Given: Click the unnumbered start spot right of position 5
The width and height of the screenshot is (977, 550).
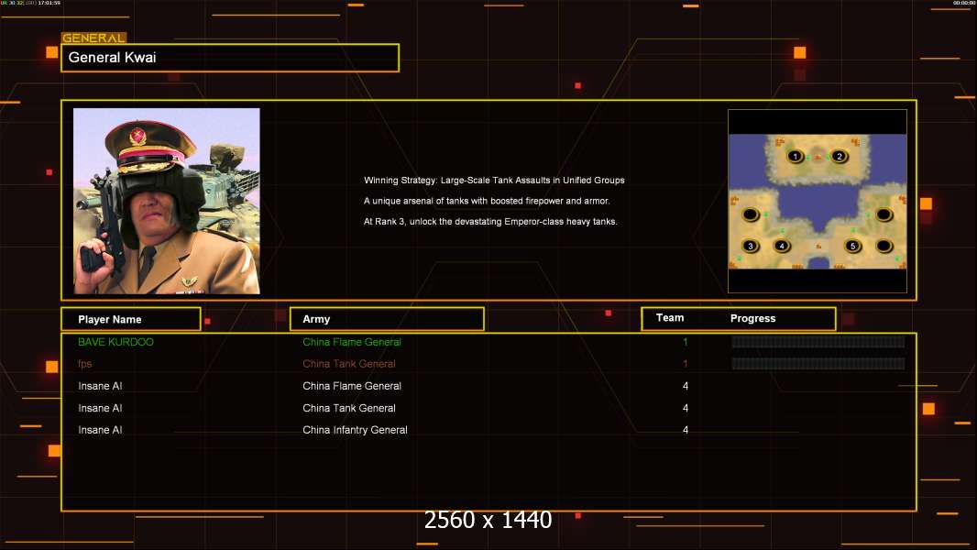Looking at the screenshot, I should 884,246.
